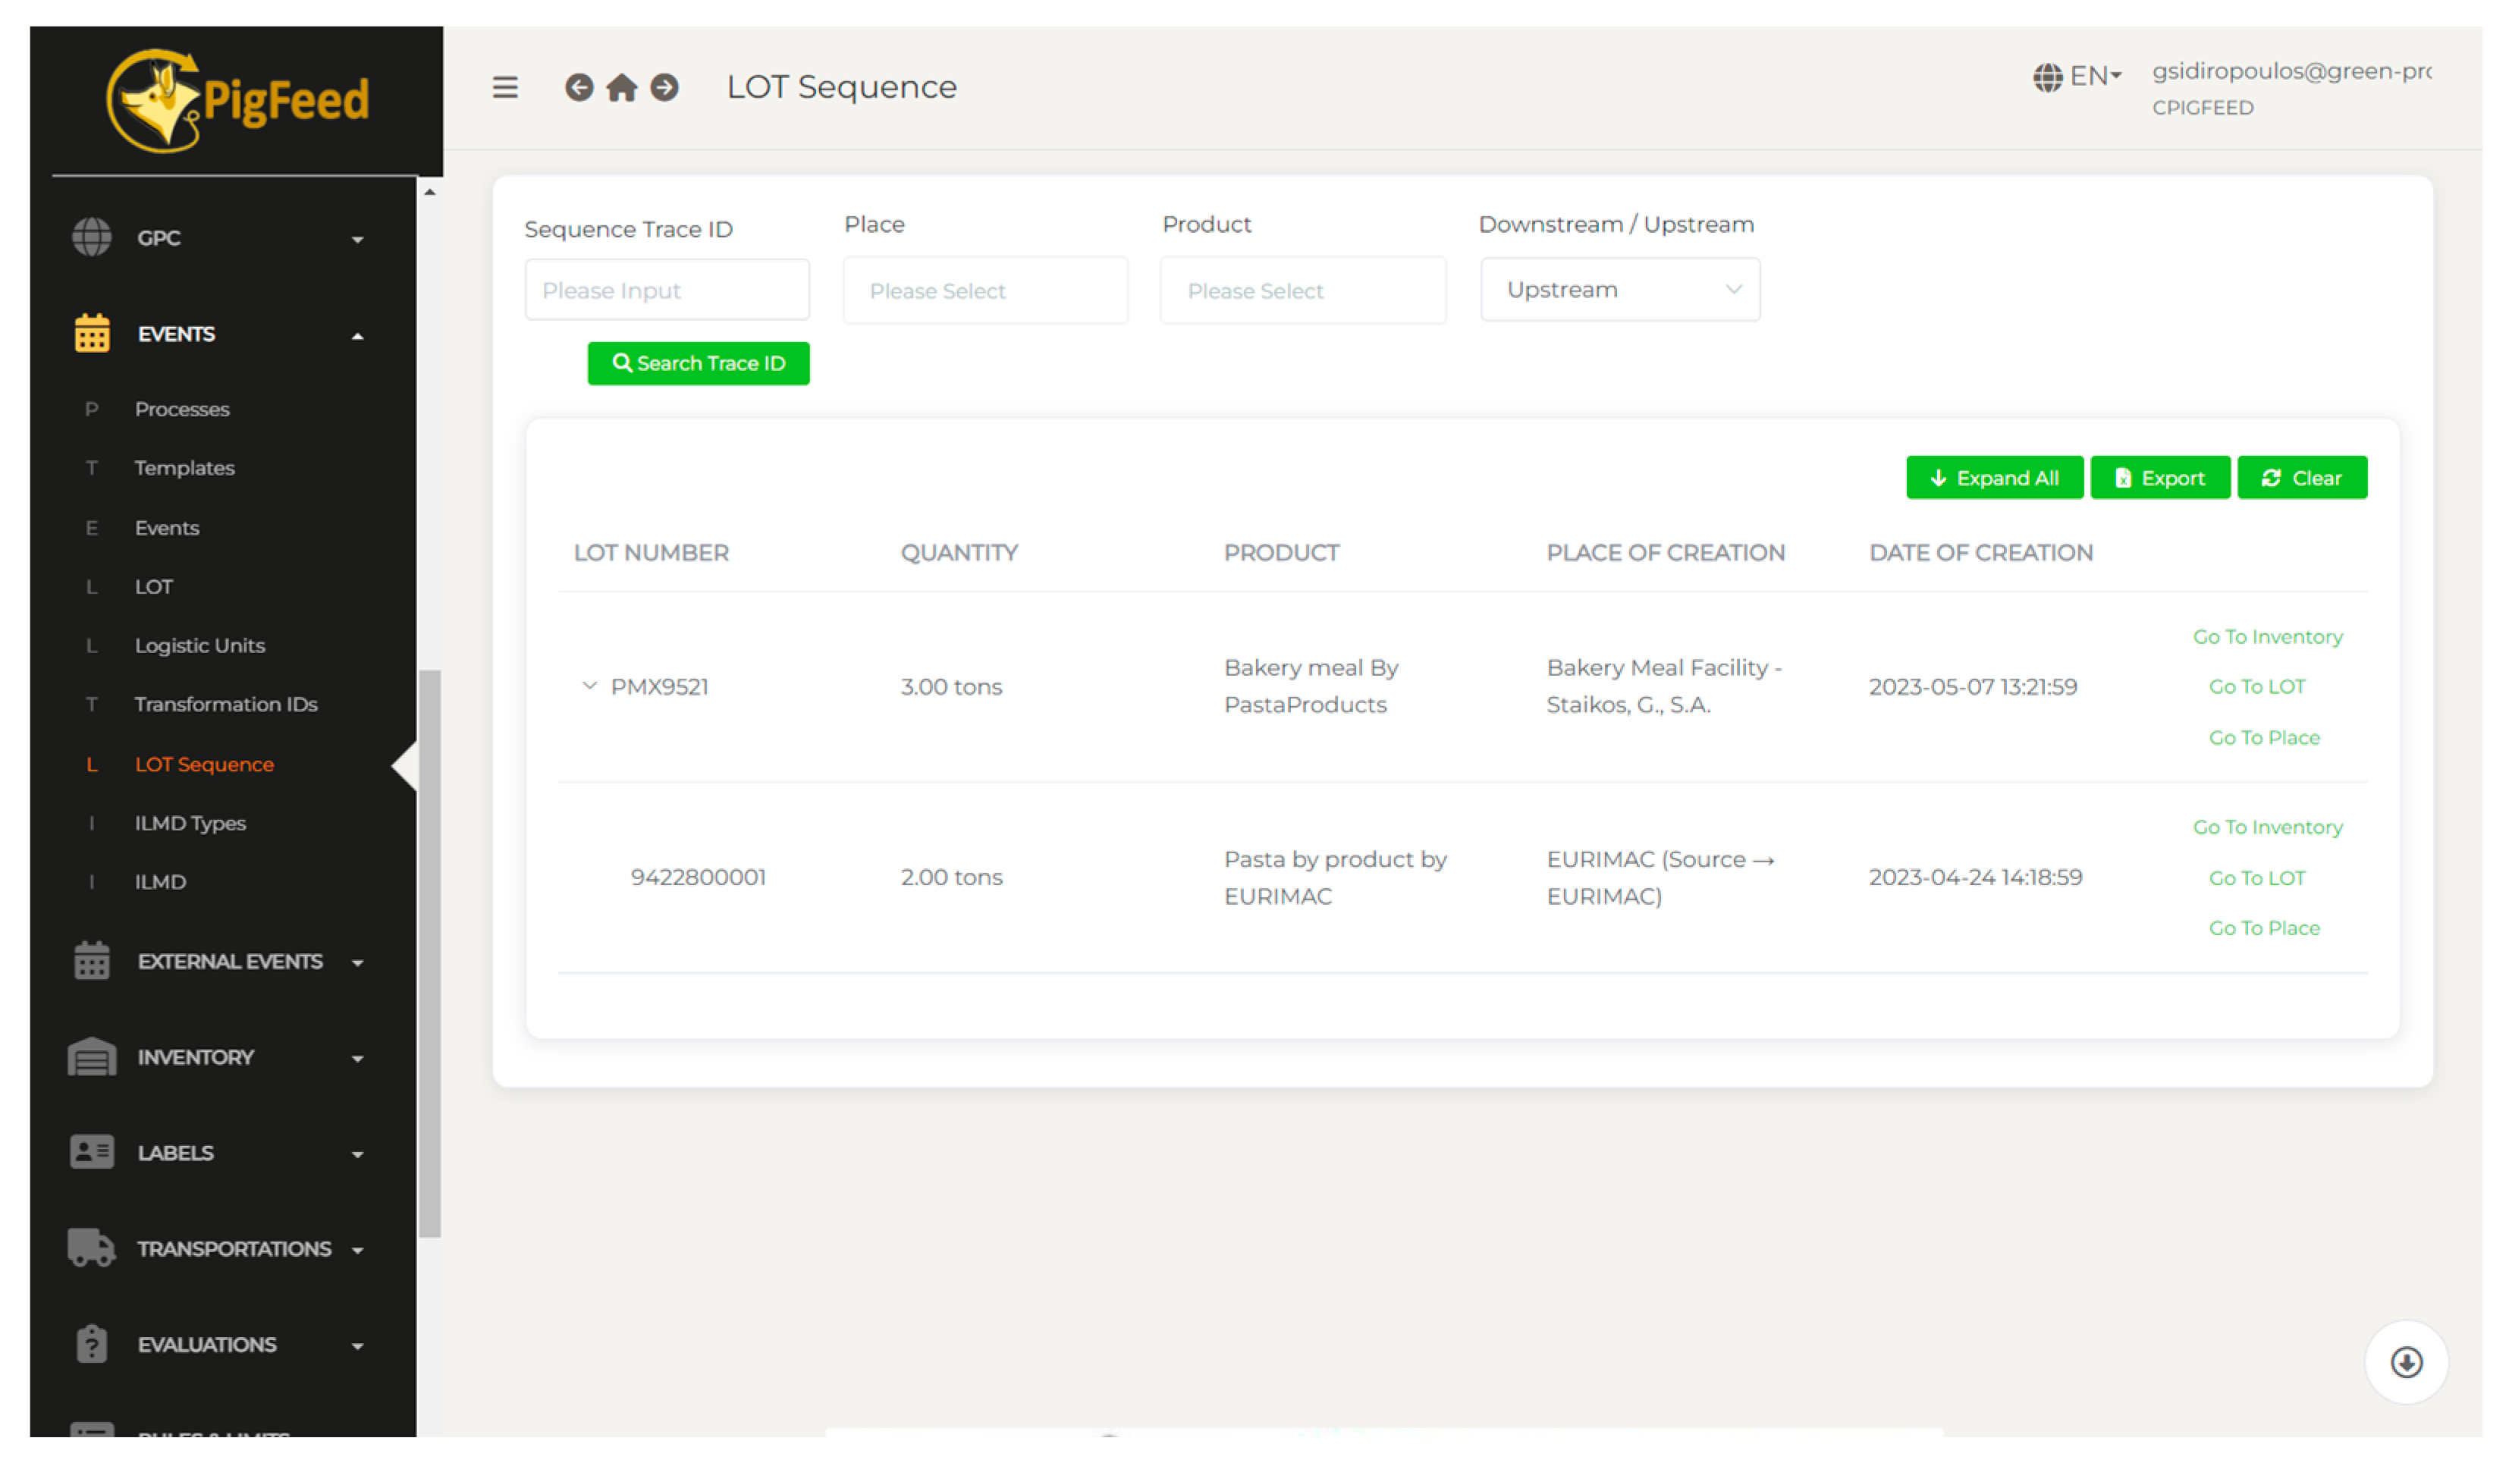The width and height of the screenshot is (2509, 1463).
Task: Click the globe language icon
Action: pos(2047,77)
